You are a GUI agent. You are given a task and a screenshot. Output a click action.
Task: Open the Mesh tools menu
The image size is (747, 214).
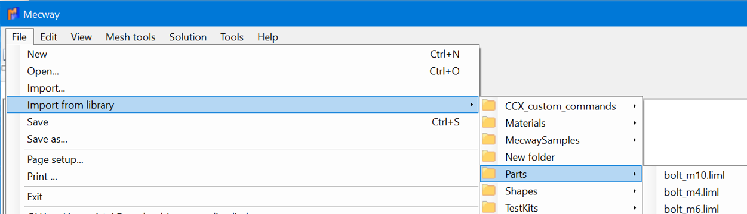click(131, 37)
